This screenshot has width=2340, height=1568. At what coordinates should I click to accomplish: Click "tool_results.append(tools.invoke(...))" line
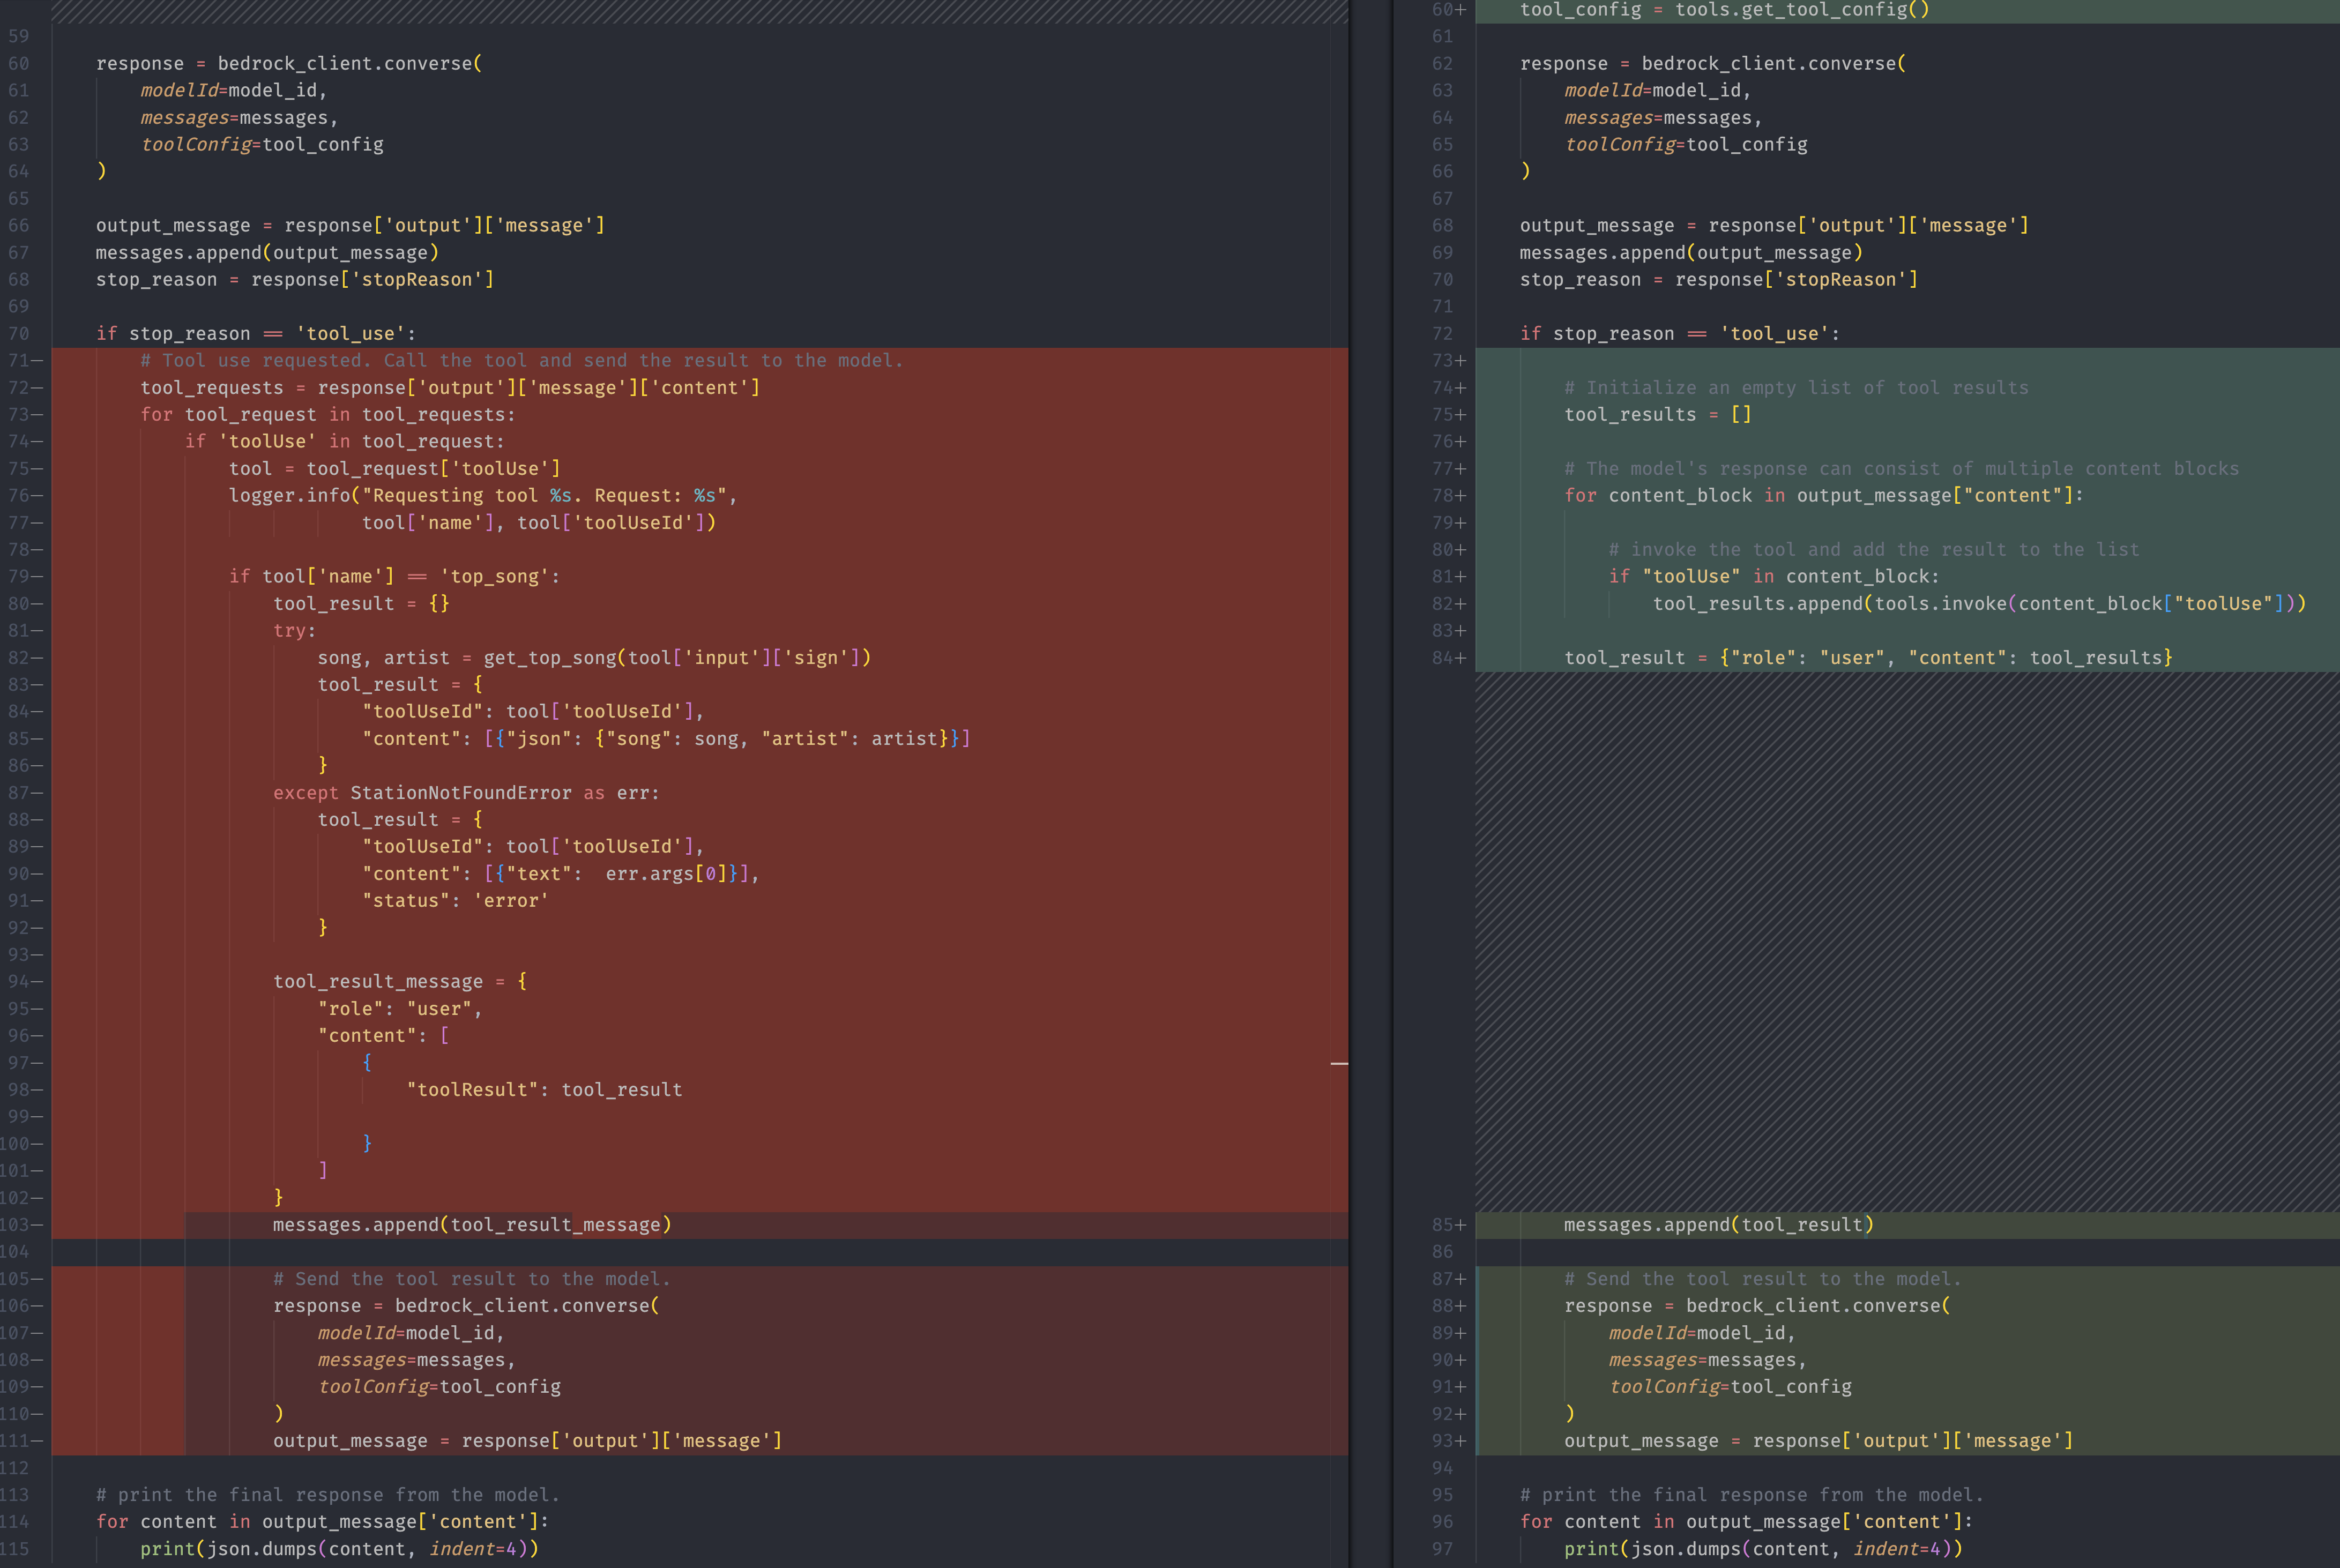click(1979, 604)
